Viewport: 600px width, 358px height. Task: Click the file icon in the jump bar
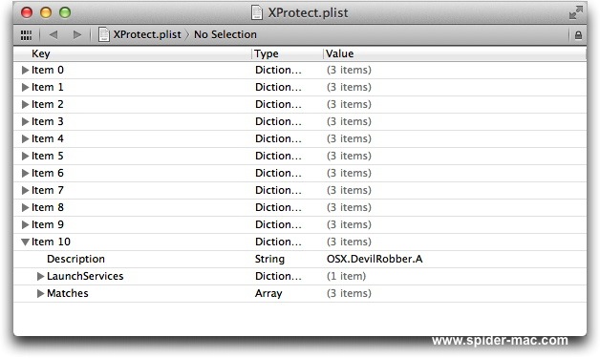(104, 34)
